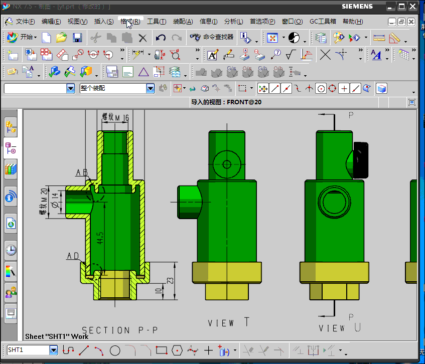Screen dimensions: 425x364
Task: Toggle the Arc Center snap point
Action: tap(321, 89)
